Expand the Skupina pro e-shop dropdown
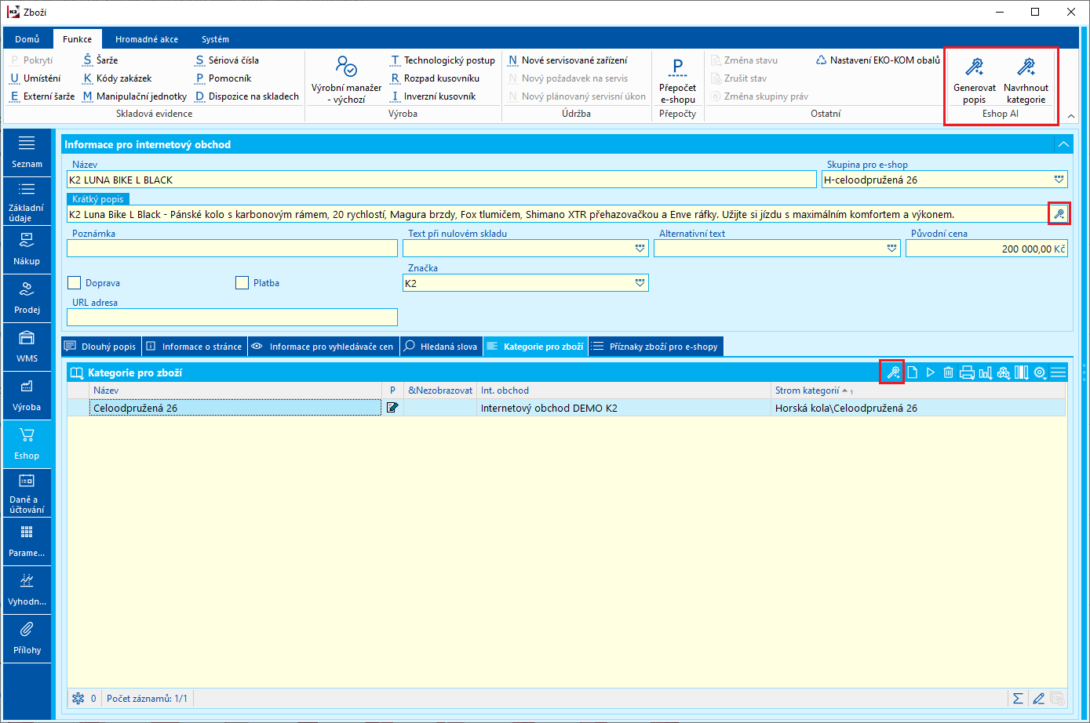Viewport: 1090px width, 723px height. 1059,180
